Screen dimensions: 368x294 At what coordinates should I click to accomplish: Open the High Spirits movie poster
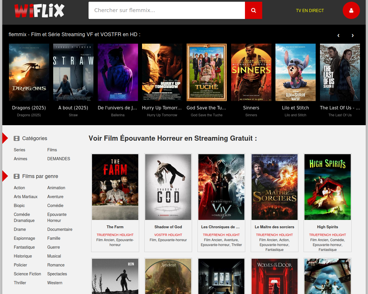click(328, 187)
